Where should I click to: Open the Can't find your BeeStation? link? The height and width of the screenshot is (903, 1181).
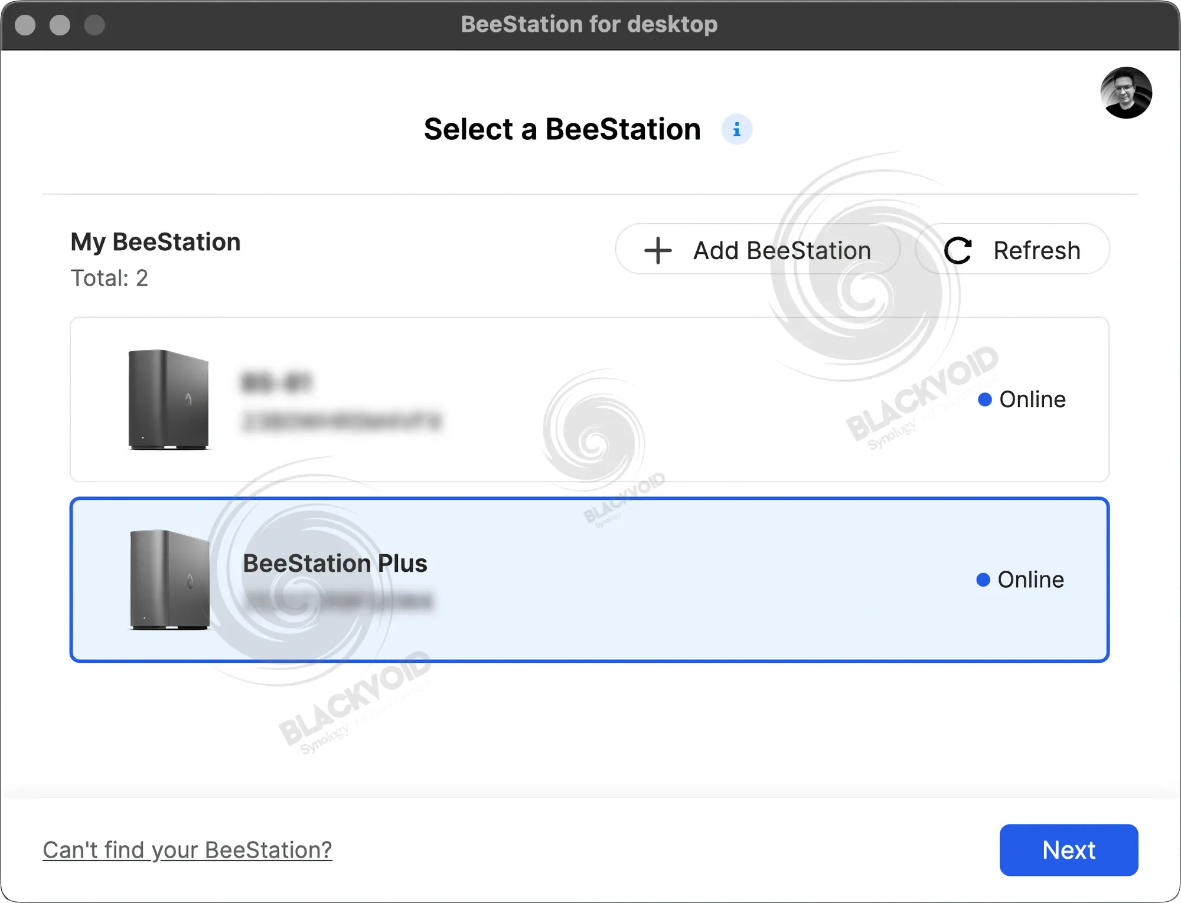(x=187, y=850)
